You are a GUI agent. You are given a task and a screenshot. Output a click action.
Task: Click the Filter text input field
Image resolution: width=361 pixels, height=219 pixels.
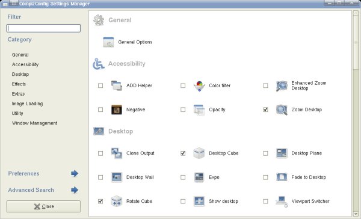point(43,28)
